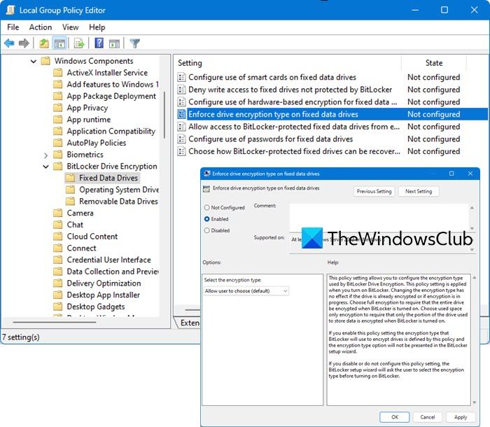Expand the Biometrics tree node
The image size is (490, 427).
click(46, 155)
